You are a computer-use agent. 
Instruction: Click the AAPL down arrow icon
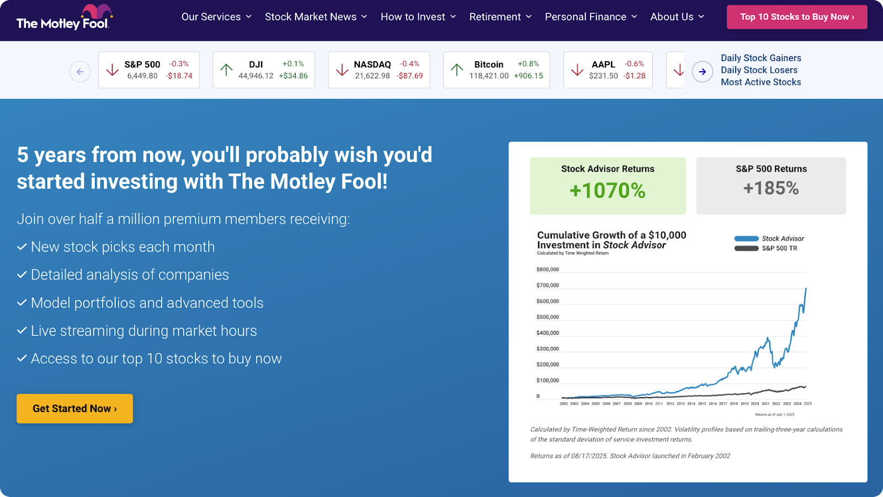(577, 70)
